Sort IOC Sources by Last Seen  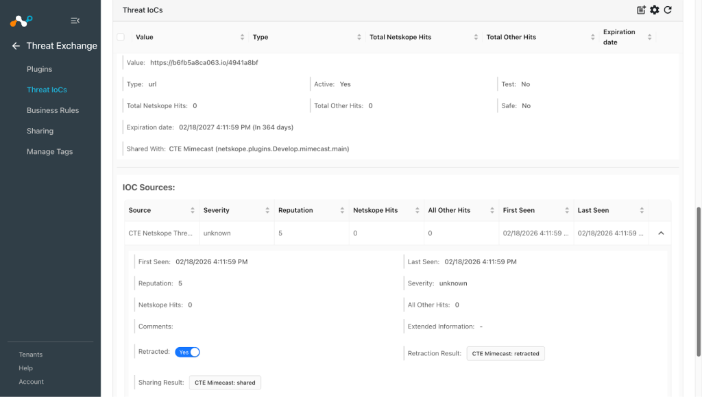(x=642, y=210)
